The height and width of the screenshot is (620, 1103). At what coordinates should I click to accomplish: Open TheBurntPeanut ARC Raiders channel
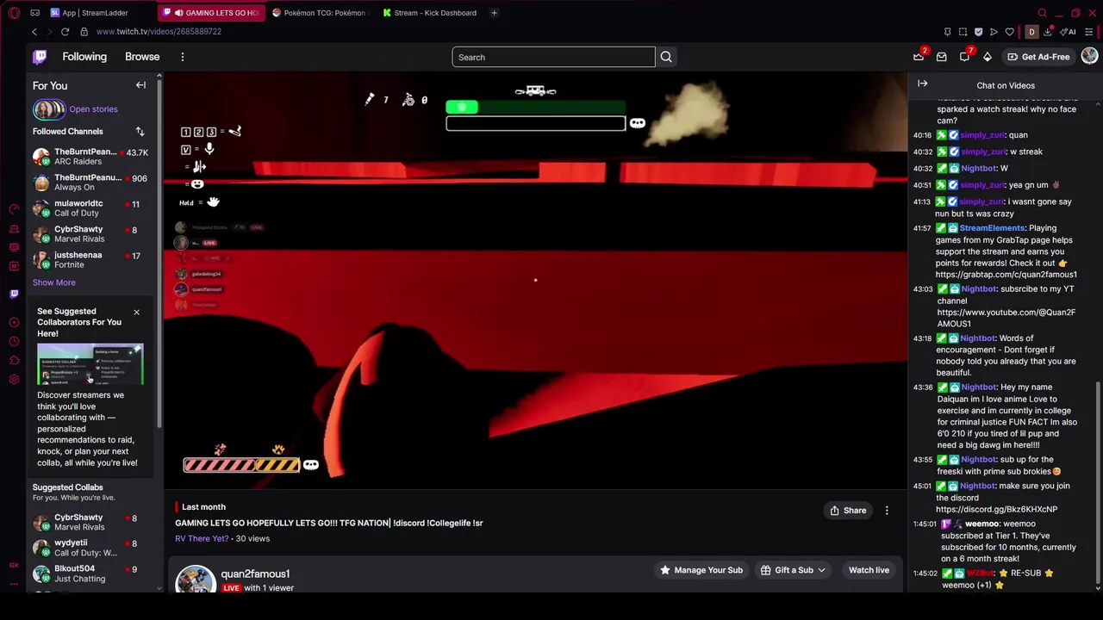tap(90, 157)
